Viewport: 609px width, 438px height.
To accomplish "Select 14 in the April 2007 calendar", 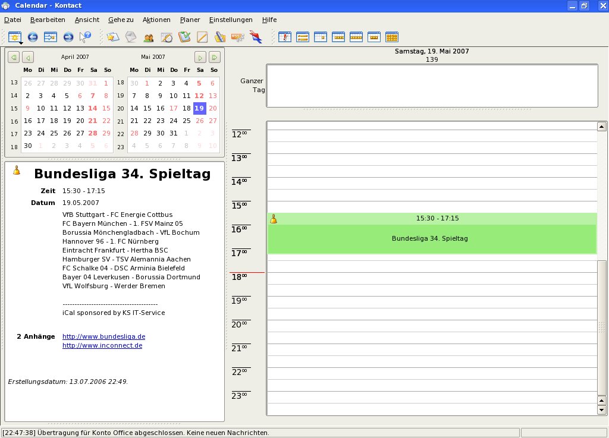I will click(x=92, y=108).
